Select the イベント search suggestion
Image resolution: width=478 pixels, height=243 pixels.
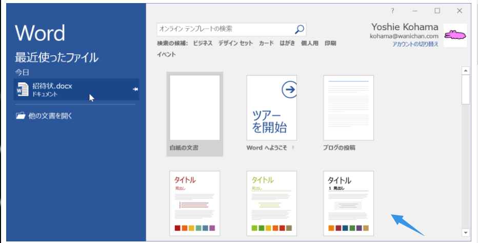point(167,54)
